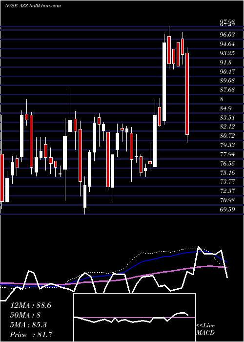The image size is (244, 342).
Task: Click inside the Live MACD inset chart
Action: 134,318
